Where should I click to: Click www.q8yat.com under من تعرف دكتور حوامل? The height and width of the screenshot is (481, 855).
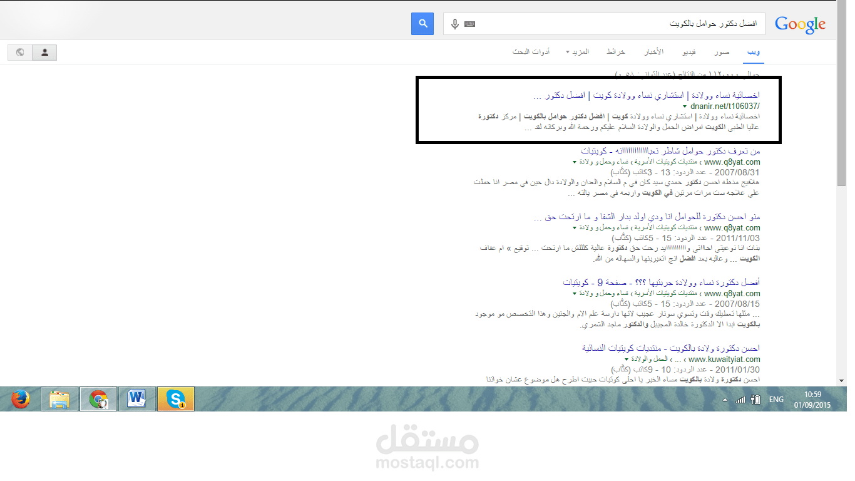click(732, 162)
